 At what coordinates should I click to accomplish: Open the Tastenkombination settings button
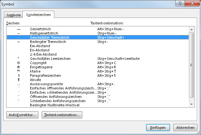click(62, 115)
